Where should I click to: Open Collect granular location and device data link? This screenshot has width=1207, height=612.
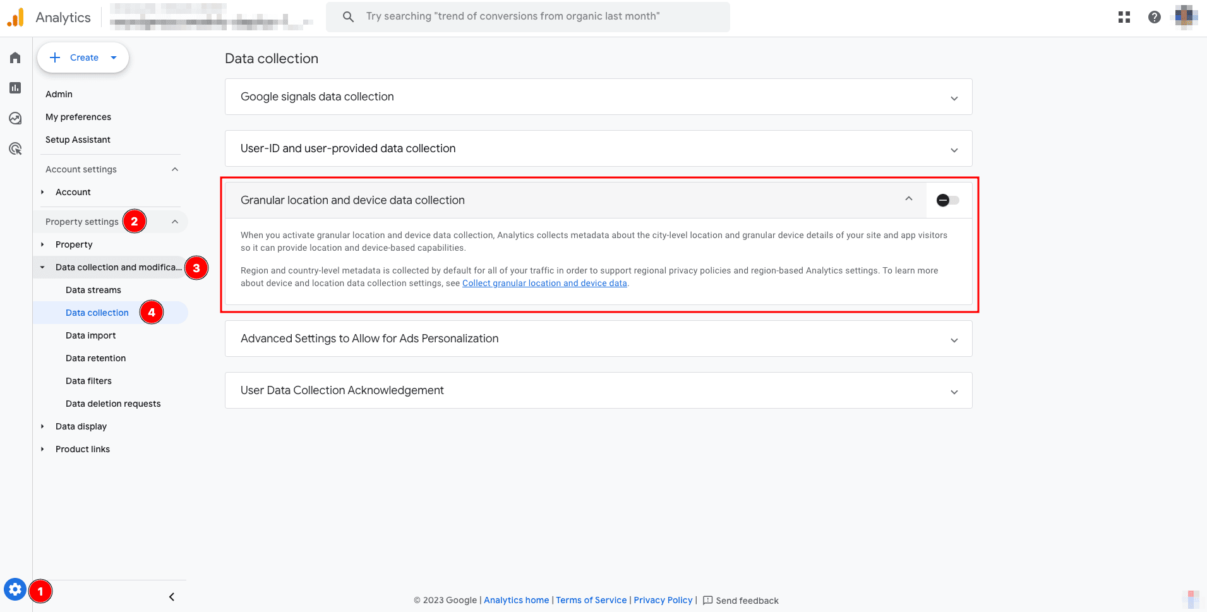point(544,283)
